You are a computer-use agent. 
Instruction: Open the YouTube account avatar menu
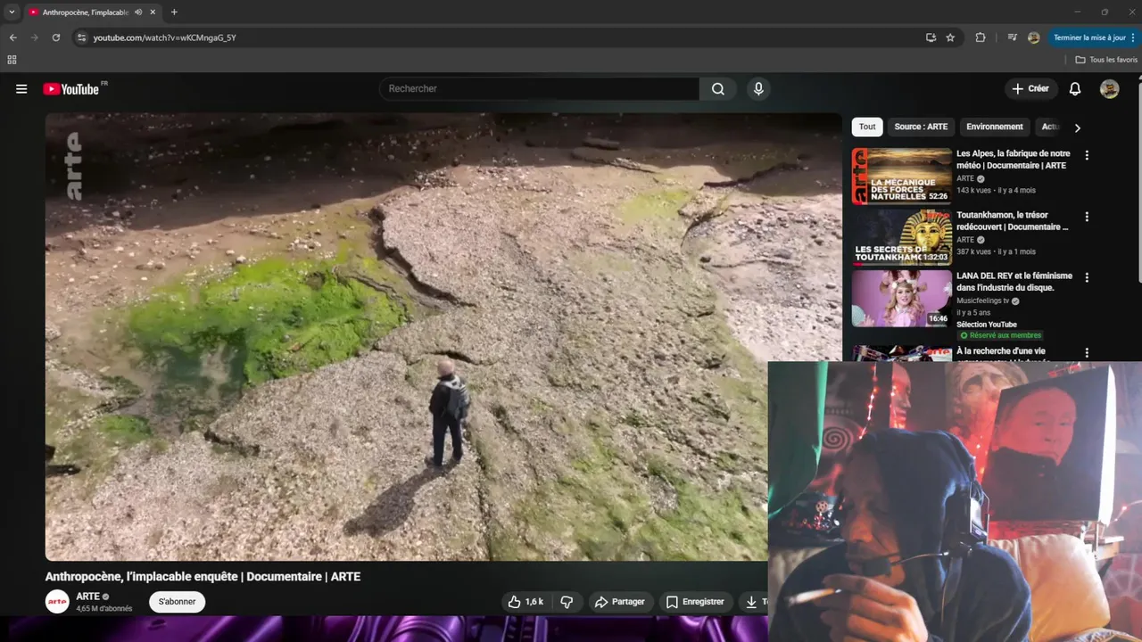tap(1110, 89)
